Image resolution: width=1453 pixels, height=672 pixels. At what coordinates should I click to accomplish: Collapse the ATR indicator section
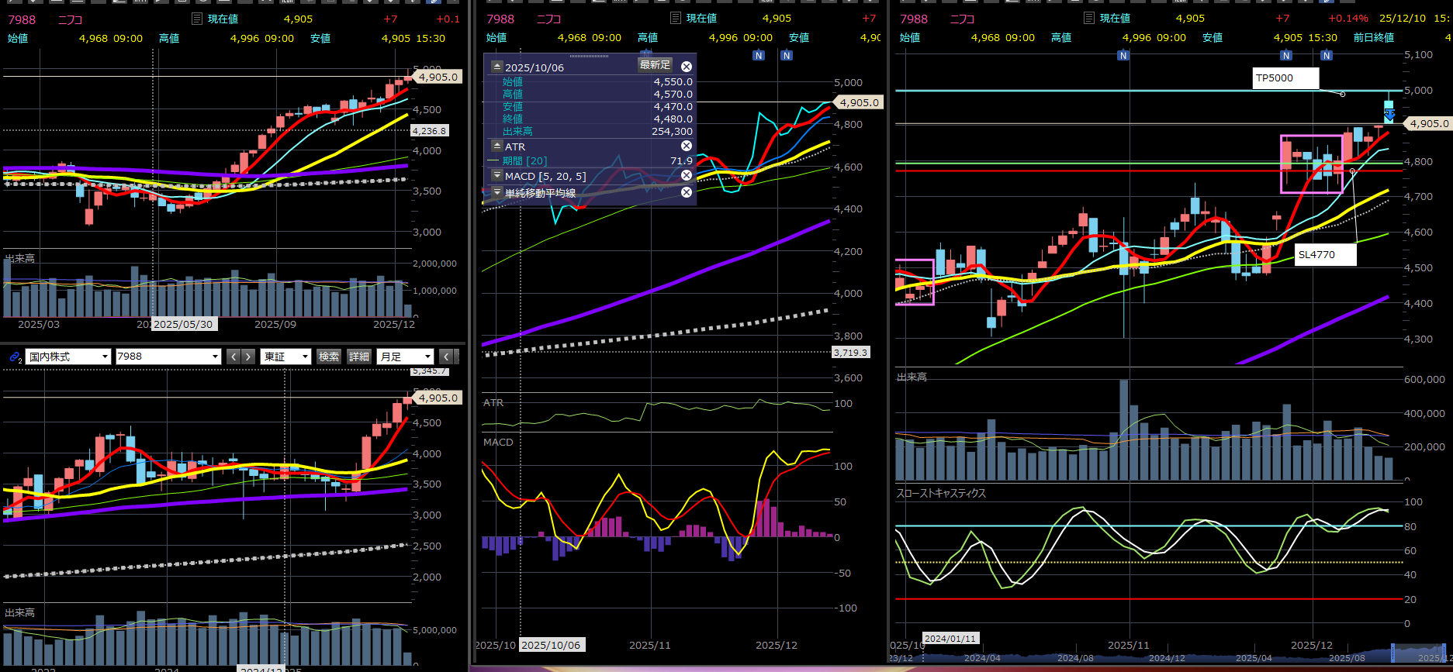[x=497, y=146]
